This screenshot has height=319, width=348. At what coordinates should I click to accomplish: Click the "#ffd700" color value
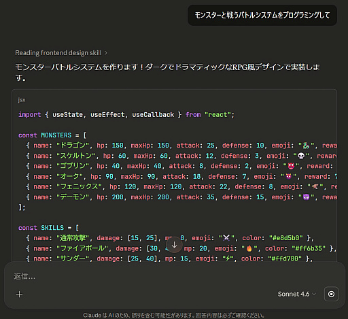(285, 258)
